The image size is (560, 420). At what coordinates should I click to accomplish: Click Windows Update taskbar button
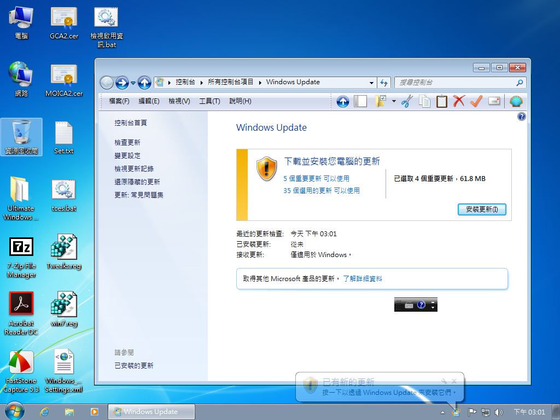tap(151, 412)
